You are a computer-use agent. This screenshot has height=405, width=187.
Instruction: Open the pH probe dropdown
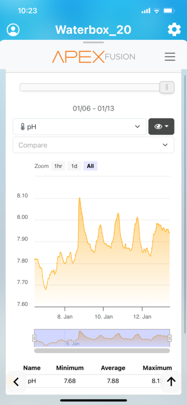pos(79,126)
